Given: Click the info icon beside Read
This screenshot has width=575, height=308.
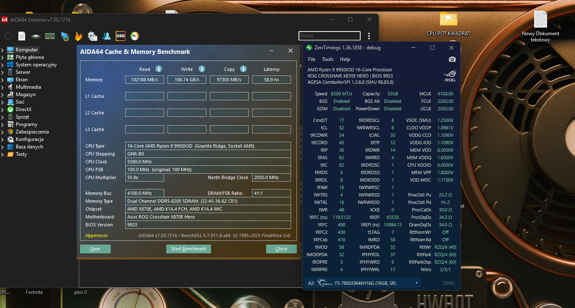Looking at the screenshot, I should pos(158,69).
